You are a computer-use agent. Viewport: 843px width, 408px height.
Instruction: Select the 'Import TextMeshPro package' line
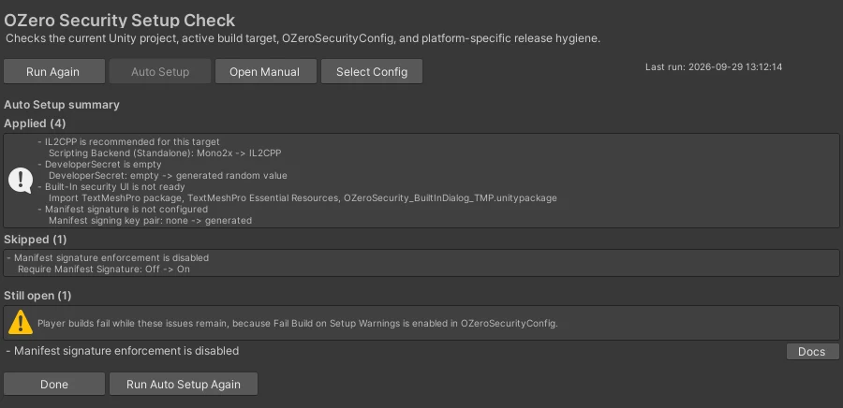303,198
